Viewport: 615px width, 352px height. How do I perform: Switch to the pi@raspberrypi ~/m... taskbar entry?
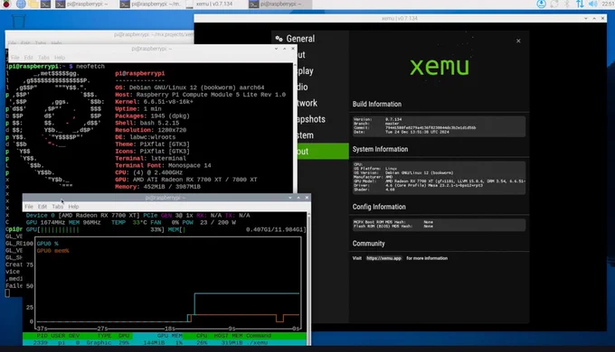coord(151,5)
